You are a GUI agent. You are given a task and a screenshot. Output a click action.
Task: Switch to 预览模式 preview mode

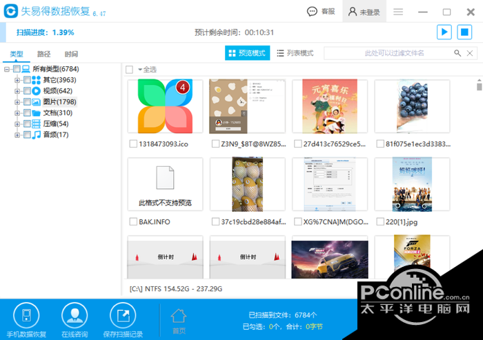(247, 53)
